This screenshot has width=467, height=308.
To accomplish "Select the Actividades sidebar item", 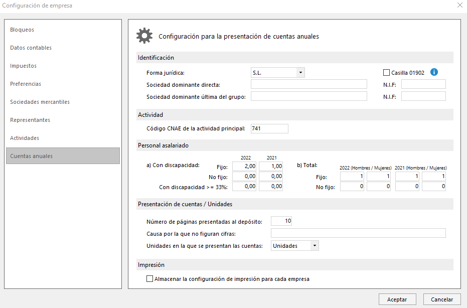I will [25, 138].
